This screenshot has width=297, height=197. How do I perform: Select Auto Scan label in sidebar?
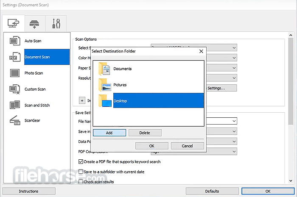[x=33, y=41]
